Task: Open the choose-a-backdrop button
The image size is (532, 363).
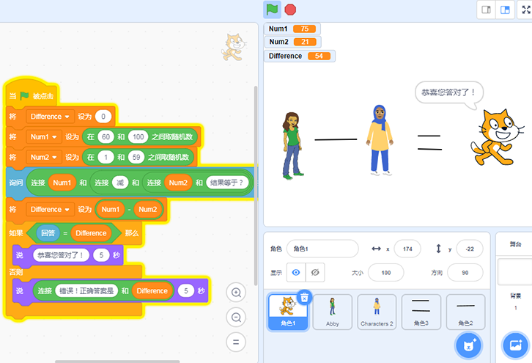Action: point(514,344)
